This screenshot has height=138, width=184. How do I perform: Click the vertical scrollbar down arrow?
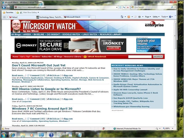[x=175, y=125]
